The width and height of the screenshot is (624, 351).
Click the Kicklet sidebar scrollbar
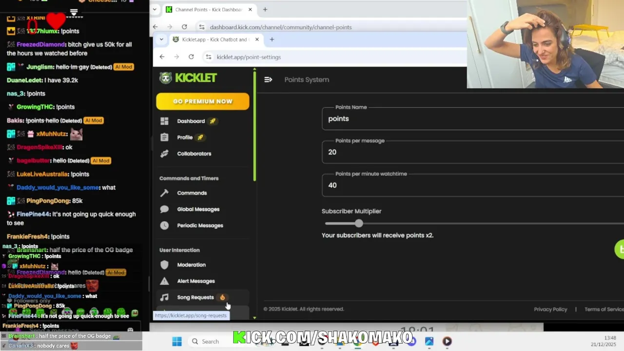[254, 127]
